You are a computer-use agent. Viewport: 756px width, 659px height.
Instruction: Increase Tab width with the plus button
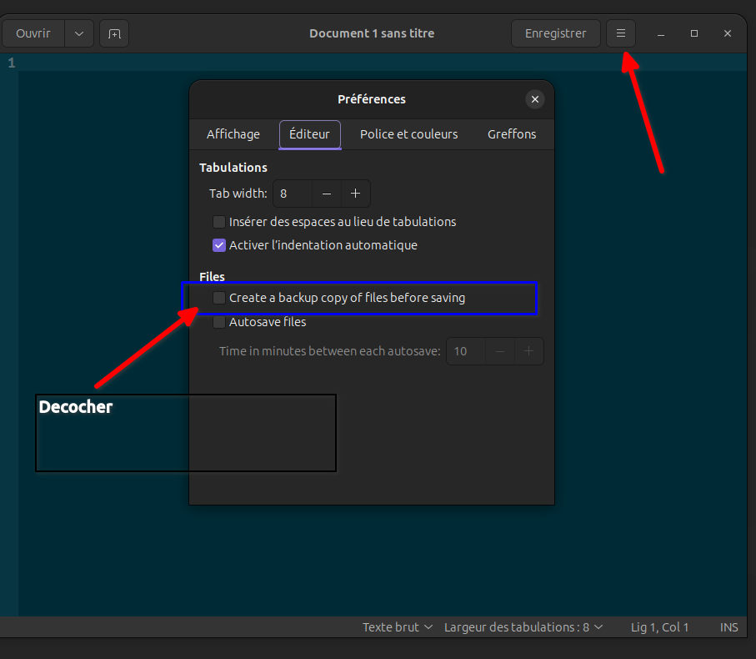click(355, 194)
